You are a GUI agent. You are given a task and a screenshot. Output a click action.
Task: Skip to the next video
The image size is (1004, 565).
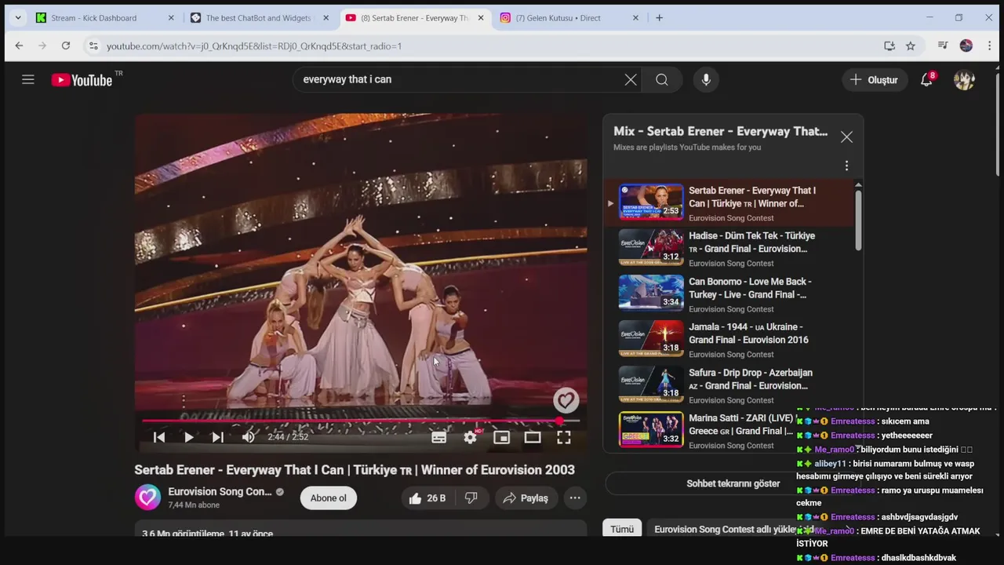[x=218, y=437]
